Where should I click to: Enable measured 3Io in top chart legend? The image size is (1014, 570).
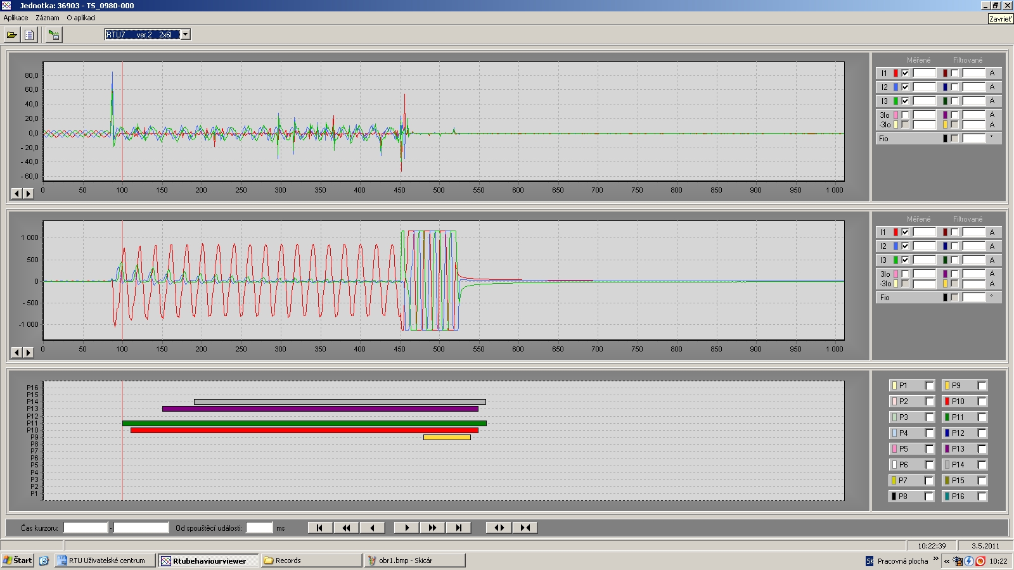pyautogui.click(x=905, y=115)
